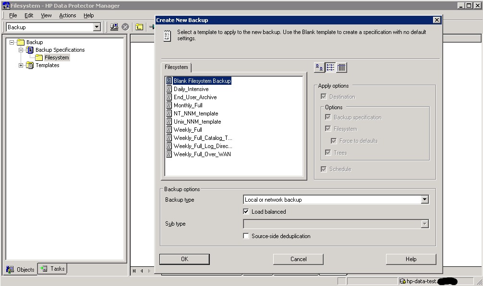The width and height of the screenshot is (483, 286).
Task: Select Backup Specifications label in tree
Action: (60, 50)
